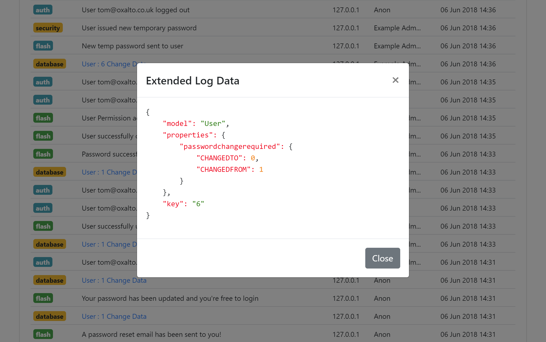Click 'A password reset email has been sent' message
The height and width of the screenshot is (342, 546).
coord(151,334)
